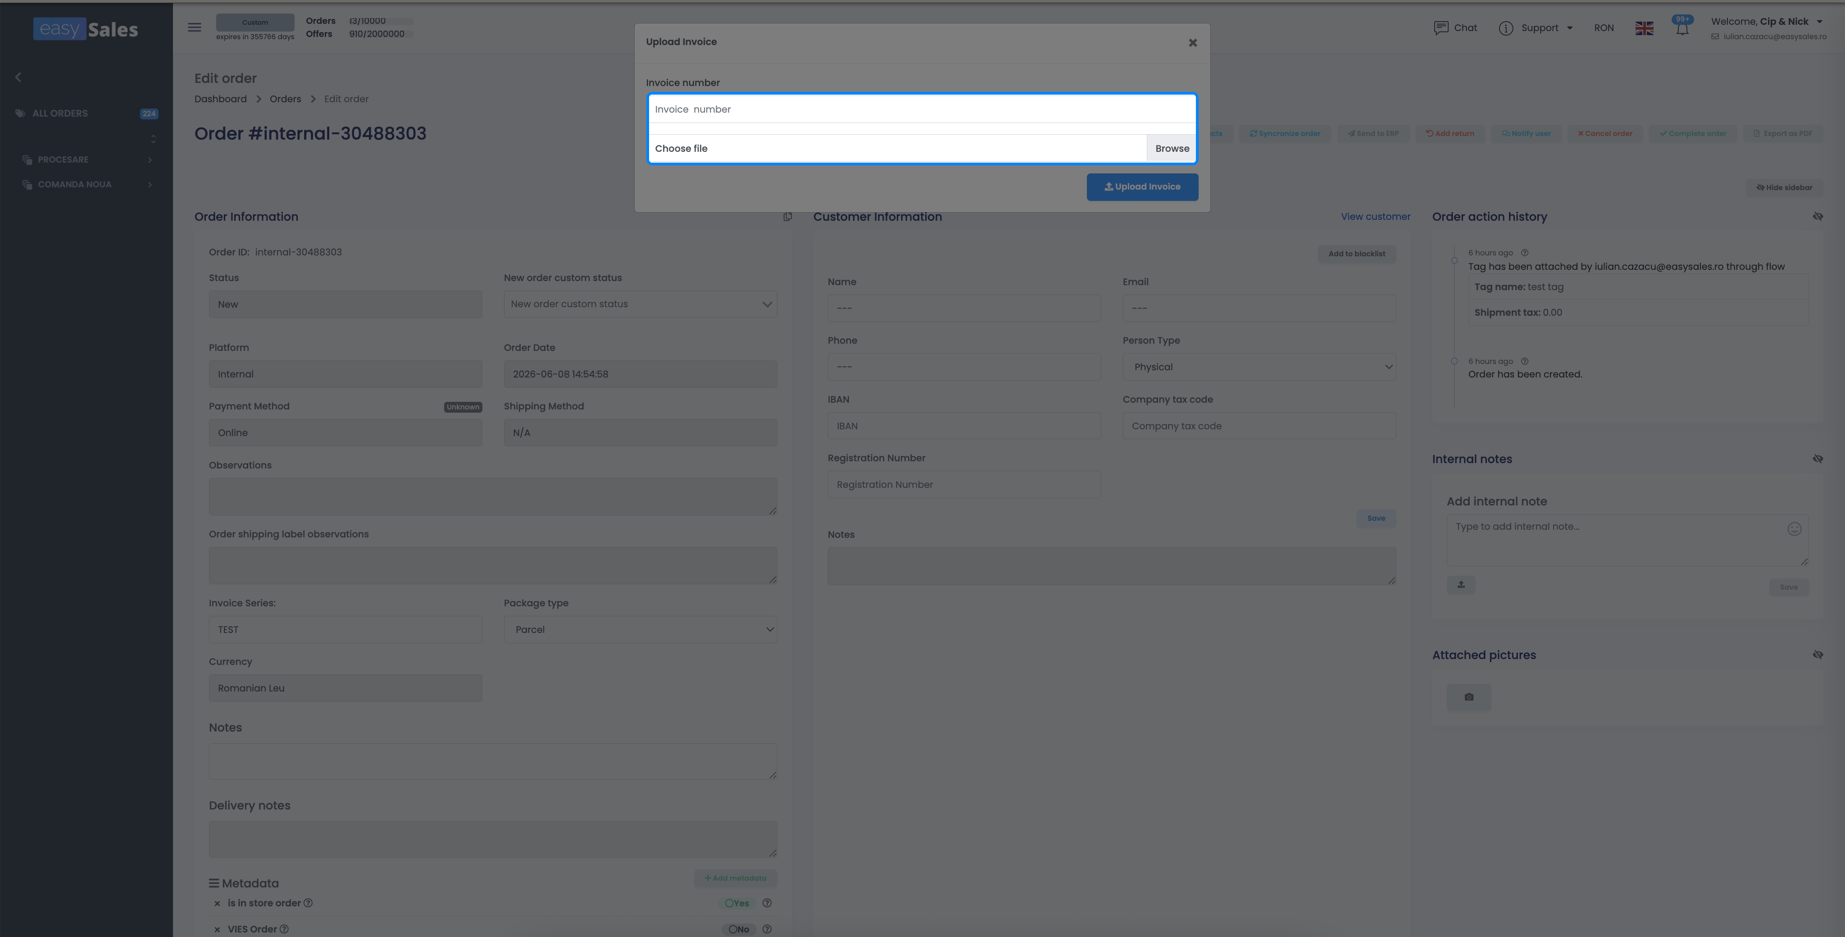Open the notifications bell
Screen dimensions: 1845x937
tap(1681, 29)
